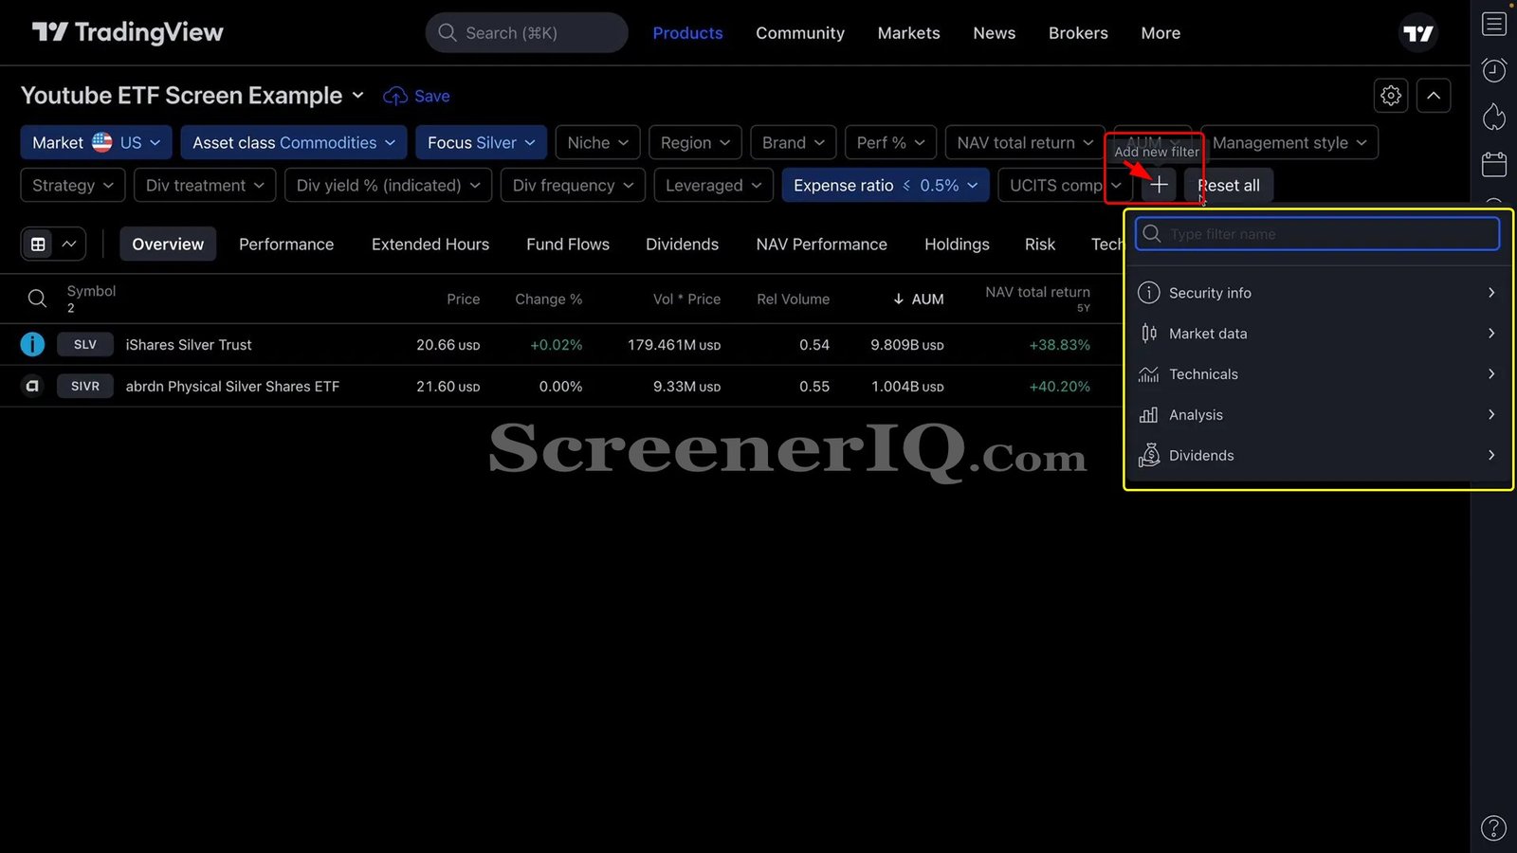Open the hotlists flame icon
The image size is (1517, 853).
pos(1494,117)
